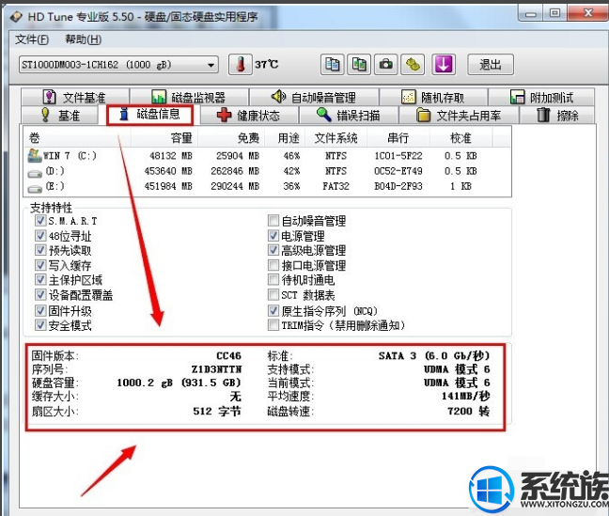Screen dimensions: 609x516
Task: Click the serial number value Z1D3NTTN
Action: pos(216,369)
